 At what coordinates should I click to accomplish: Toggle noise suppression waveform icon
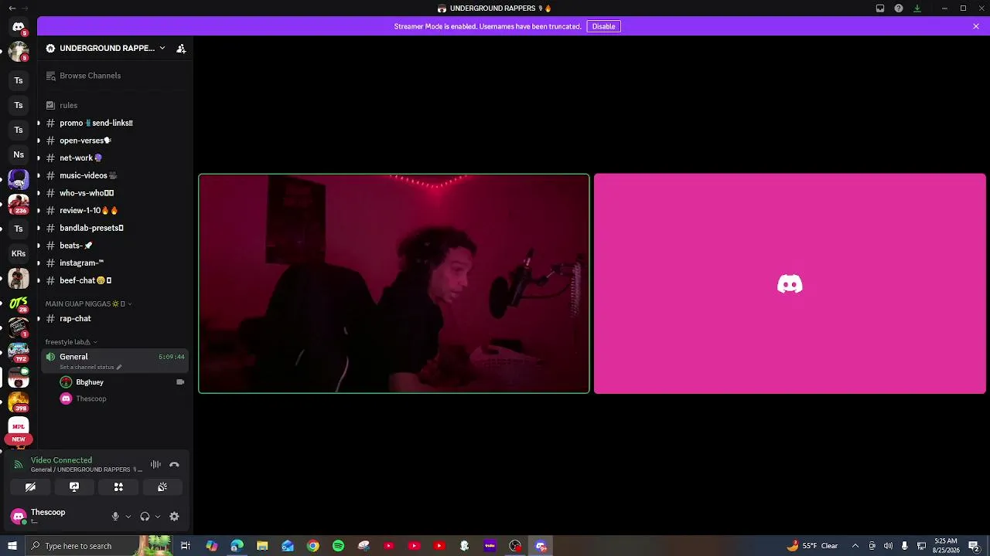(x=155, y=464)
